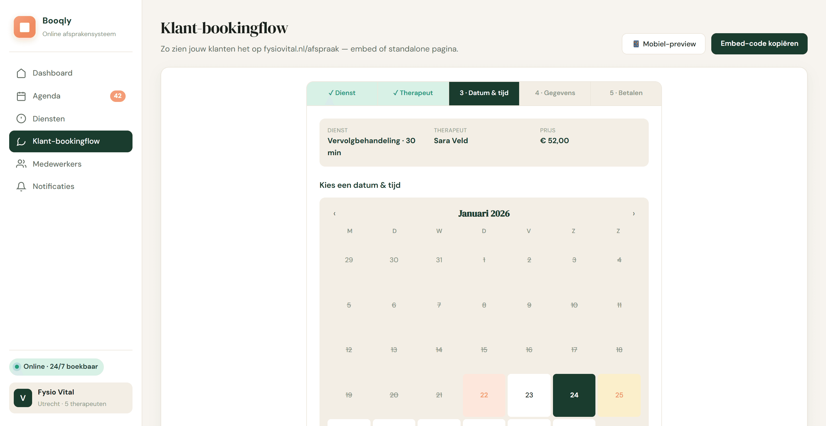Click the Agenda calendar icon

click(x=21, y=96)
